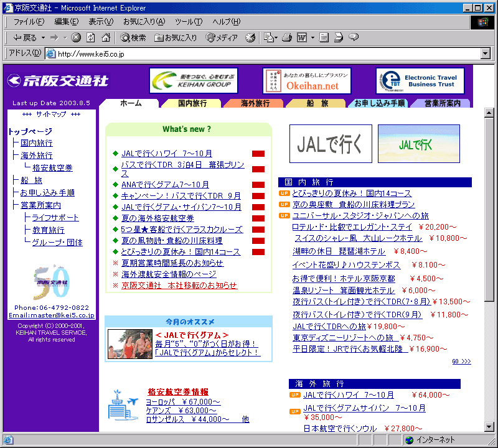Click the Electronic Travel Business Trust banner

pyautogui.click(x=420, y=81)
